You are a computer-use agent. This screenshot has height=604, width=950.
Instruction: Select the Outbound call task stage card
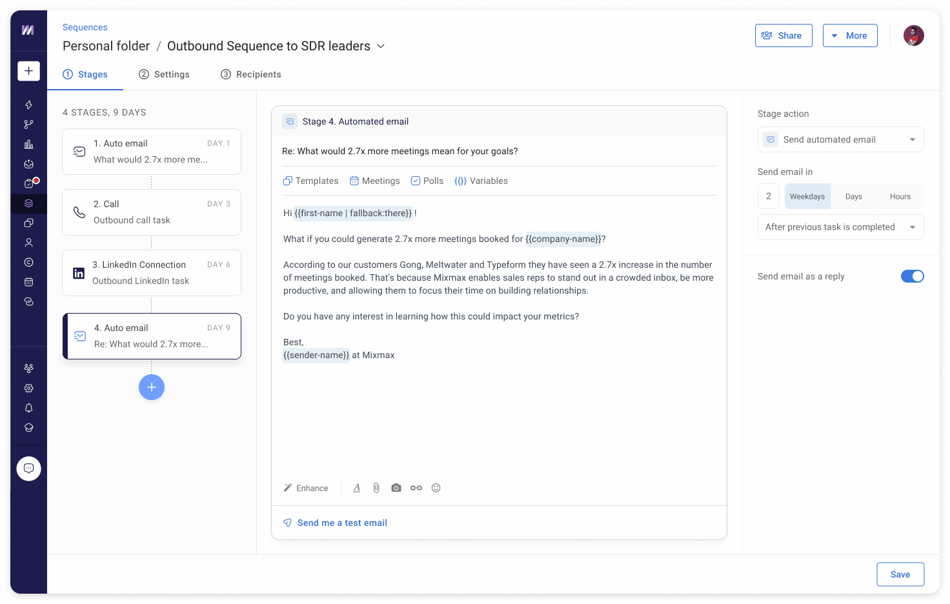[151, 212]
